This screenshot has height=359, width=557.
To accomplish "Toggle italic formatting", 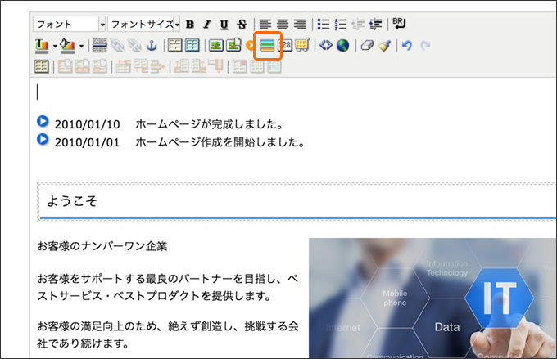I will click(x=207, y=24).
